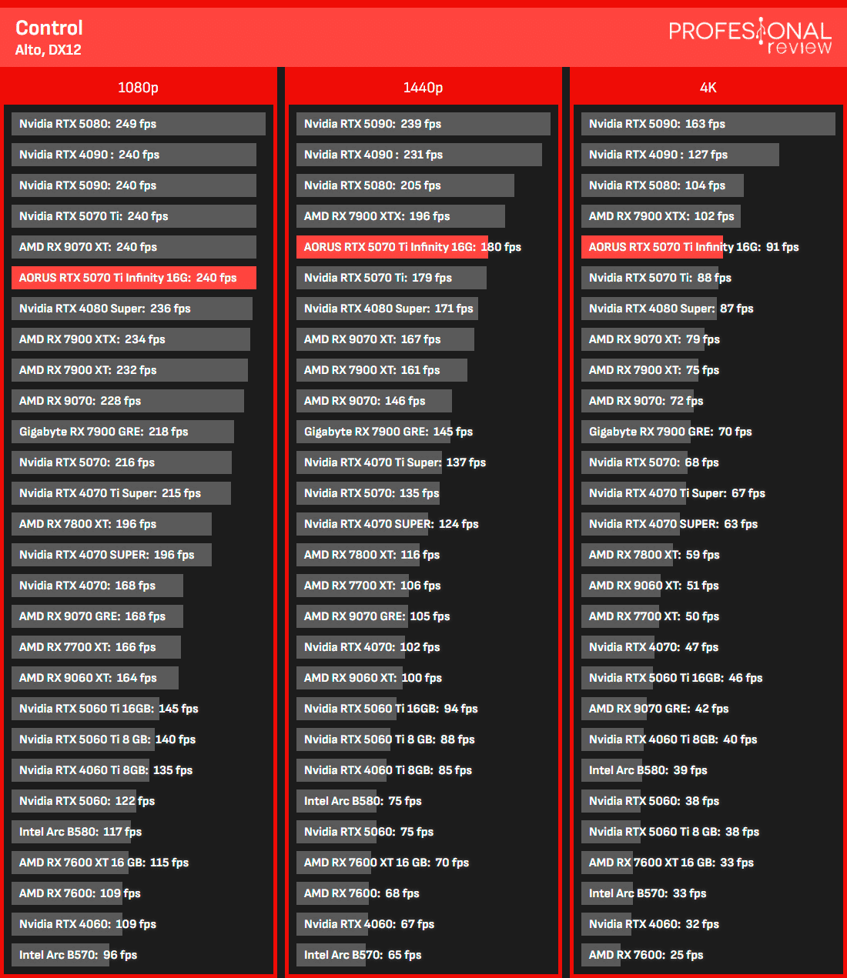Click Nvidia RTX 4060 Ti 8GB: 40 fps bar
The height and width of the screenshot is (978, 847).
coord(613,739)
